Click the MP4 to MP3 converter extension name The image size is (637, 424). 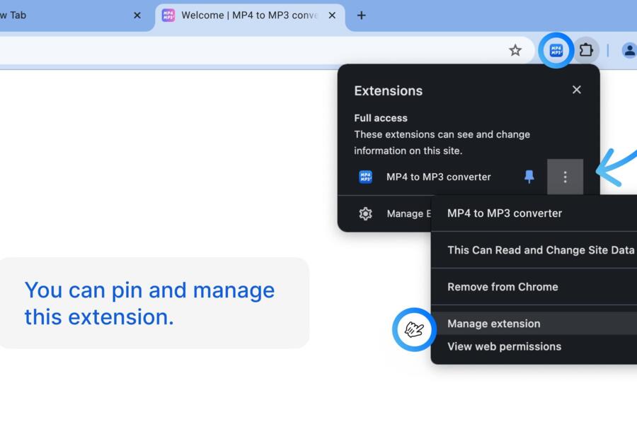pos(438,177)
